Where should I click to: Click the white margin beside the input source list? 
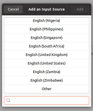tap(3, 55)
